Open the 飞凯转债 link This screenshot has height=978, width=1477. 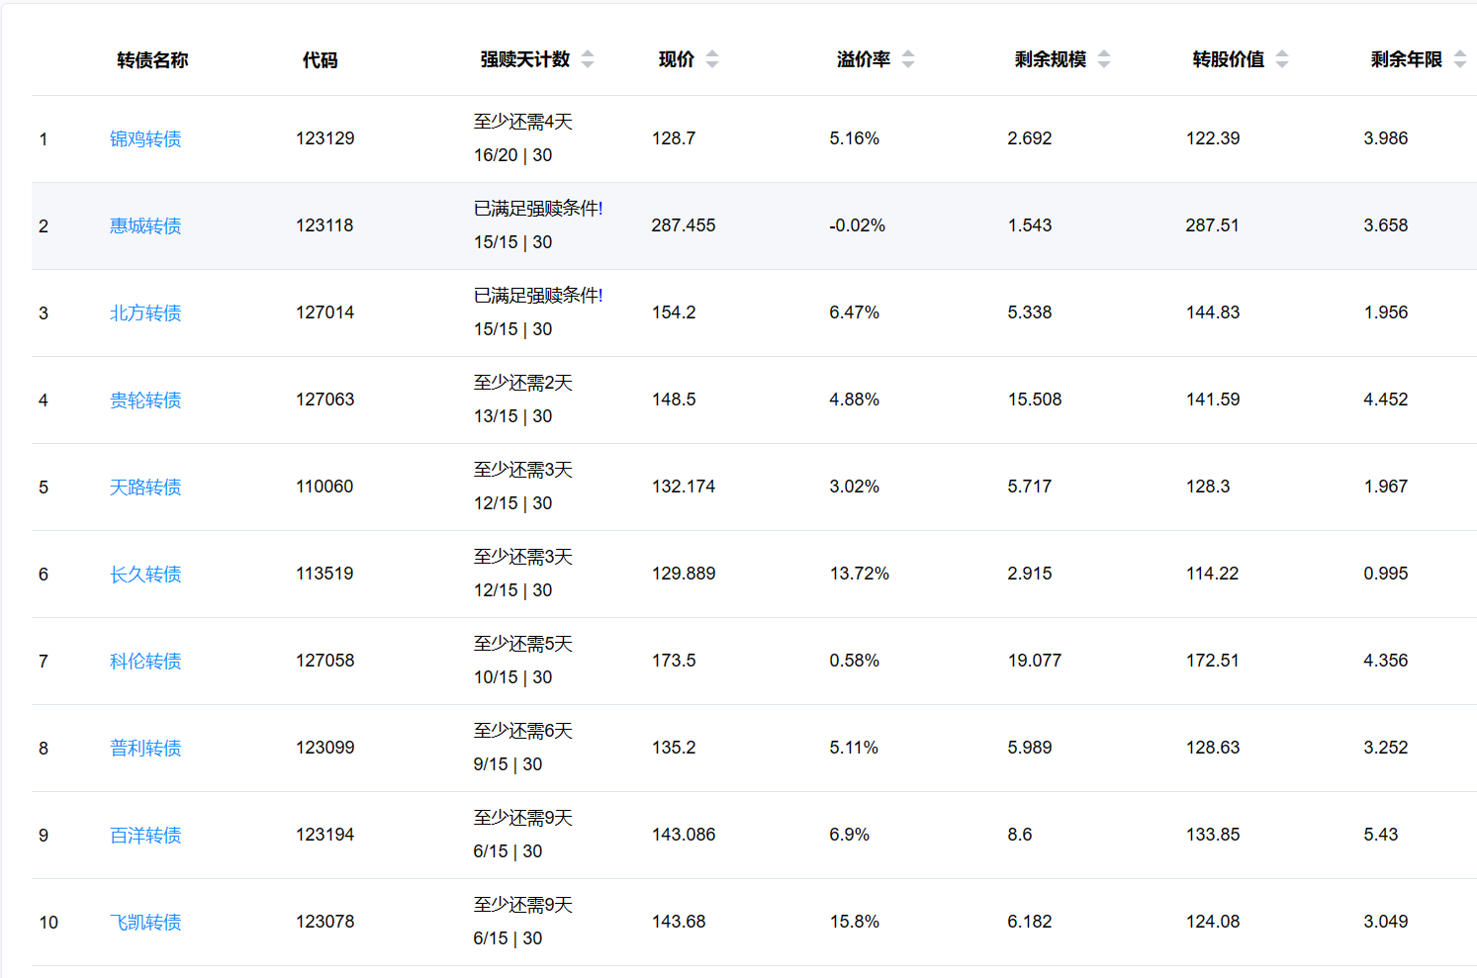145,923
